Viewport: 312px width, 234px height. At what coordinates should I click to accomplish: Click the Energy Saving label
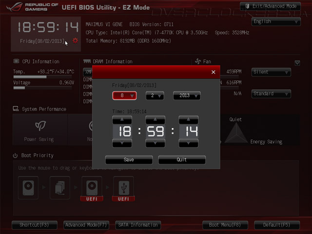(x=266, y=142)
